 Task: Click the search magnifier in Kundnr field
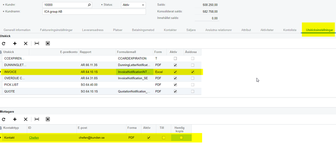coord(89,5)
